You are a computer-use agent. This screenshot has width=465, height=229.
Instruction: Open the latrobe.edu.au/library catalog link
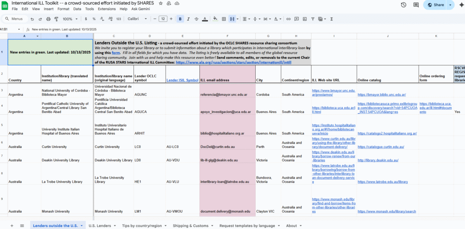[x=382, y=181]
